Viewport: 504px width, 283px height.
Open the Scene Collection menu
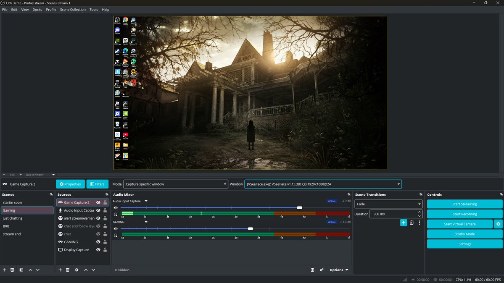pos(73,10)
